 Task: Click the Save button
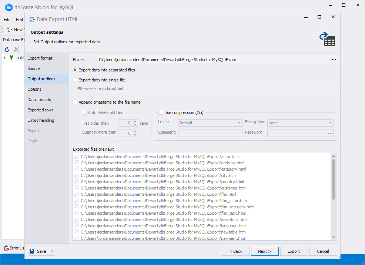pos(38,251)
